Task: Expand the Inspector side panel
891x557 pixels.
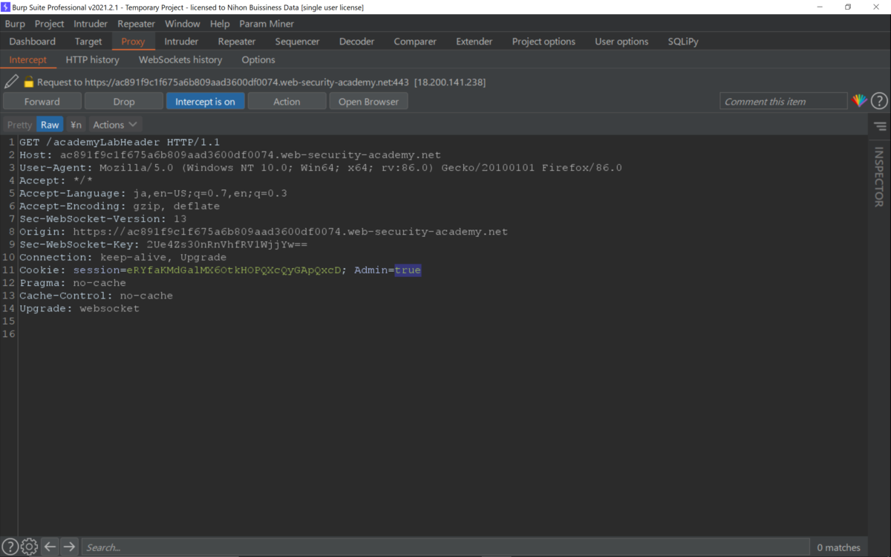Action: tap(879, 177)
